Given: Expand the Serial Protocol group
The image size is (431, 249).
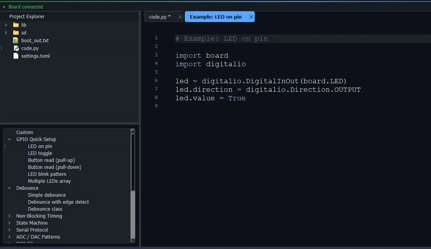Looking at the screenshot, I should click(x=9, y=230).
